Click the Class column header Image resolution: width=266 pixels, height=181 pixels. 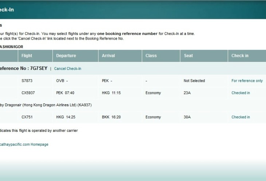(151, 56)
